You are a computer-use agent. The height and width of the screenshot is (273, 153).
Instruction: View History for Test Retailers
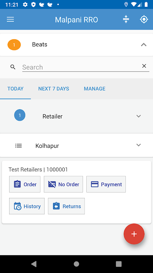pos(27,206)
